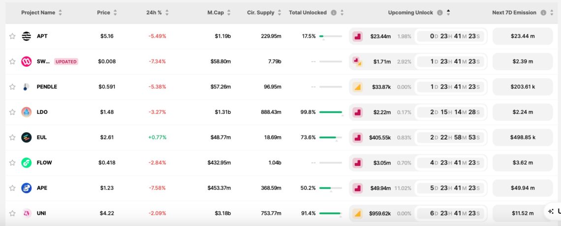
Task: Open the UNI unicorn logo
Action: [27, 214]
